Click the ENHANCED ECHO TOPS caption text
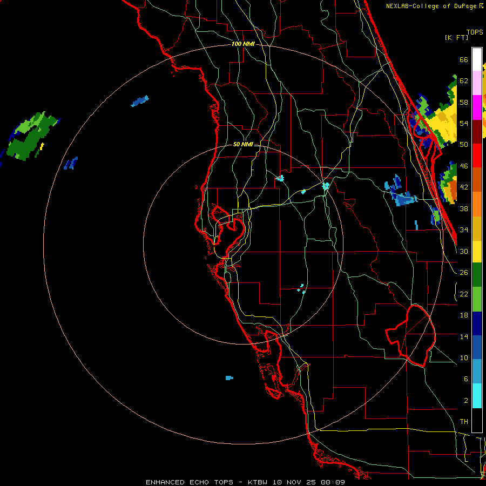Viewport: 486px width, 486px height. point(190,482)
